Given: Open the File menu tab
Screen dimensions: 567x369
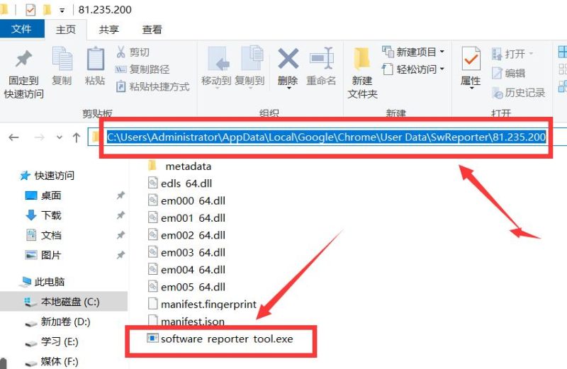Looking at the screenshot, I should (x=21, y=30).
